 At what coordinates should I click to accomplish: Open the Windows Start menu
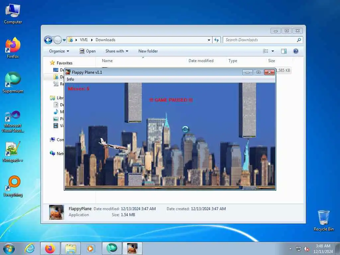click(9, 248)
